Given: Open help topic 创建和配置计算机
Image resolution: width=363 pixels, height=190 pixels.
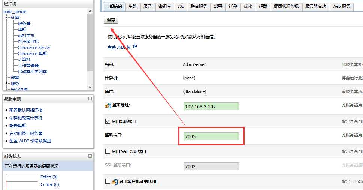Looking at the screenshot, I should coord(26,118).
